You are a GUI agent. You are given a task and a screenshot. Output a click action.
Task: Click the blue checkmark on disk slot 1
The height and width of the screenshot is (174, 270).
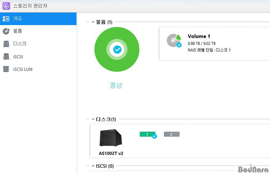coord(154,136)
